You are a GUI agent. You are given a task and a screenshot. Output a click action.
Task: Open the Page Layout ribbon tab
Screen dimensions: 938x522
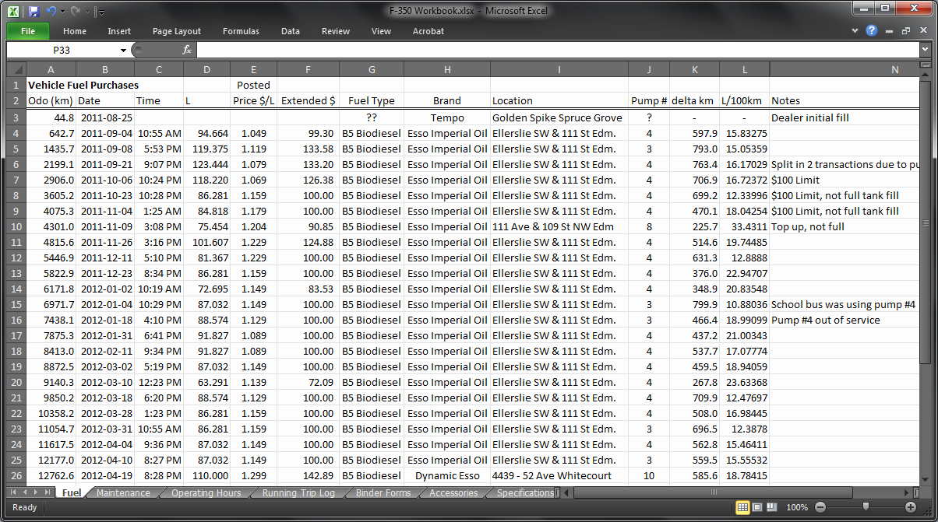pos(177,31)
